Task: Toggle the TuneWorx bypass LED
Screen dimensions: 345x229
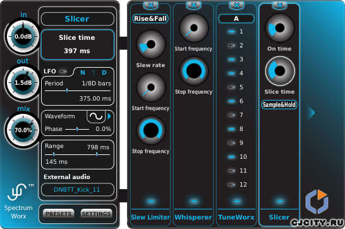Action: 237,201
